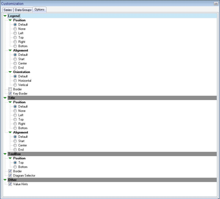Select the Options tab
Image resolution: width=220 pixels, height=199 pixels.
click(39, 10)
